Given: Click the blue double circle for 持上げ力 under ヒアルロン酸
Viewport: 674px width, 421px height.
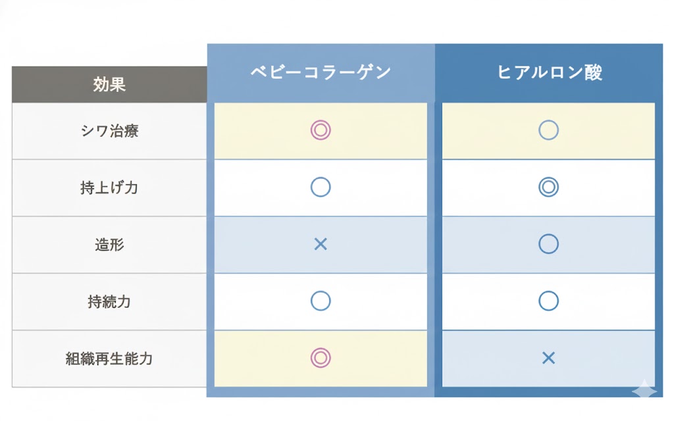Looking at the screenshot, I should point(548,187).
